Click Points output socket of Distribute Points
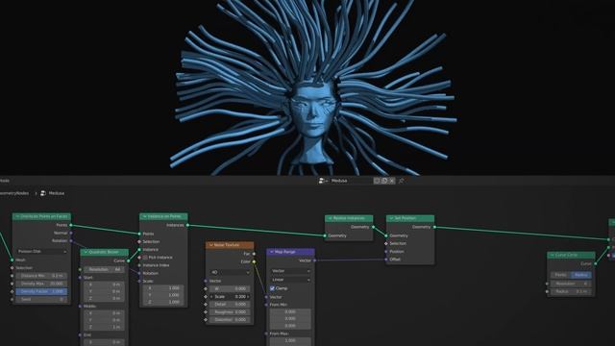 coord(71,225)
